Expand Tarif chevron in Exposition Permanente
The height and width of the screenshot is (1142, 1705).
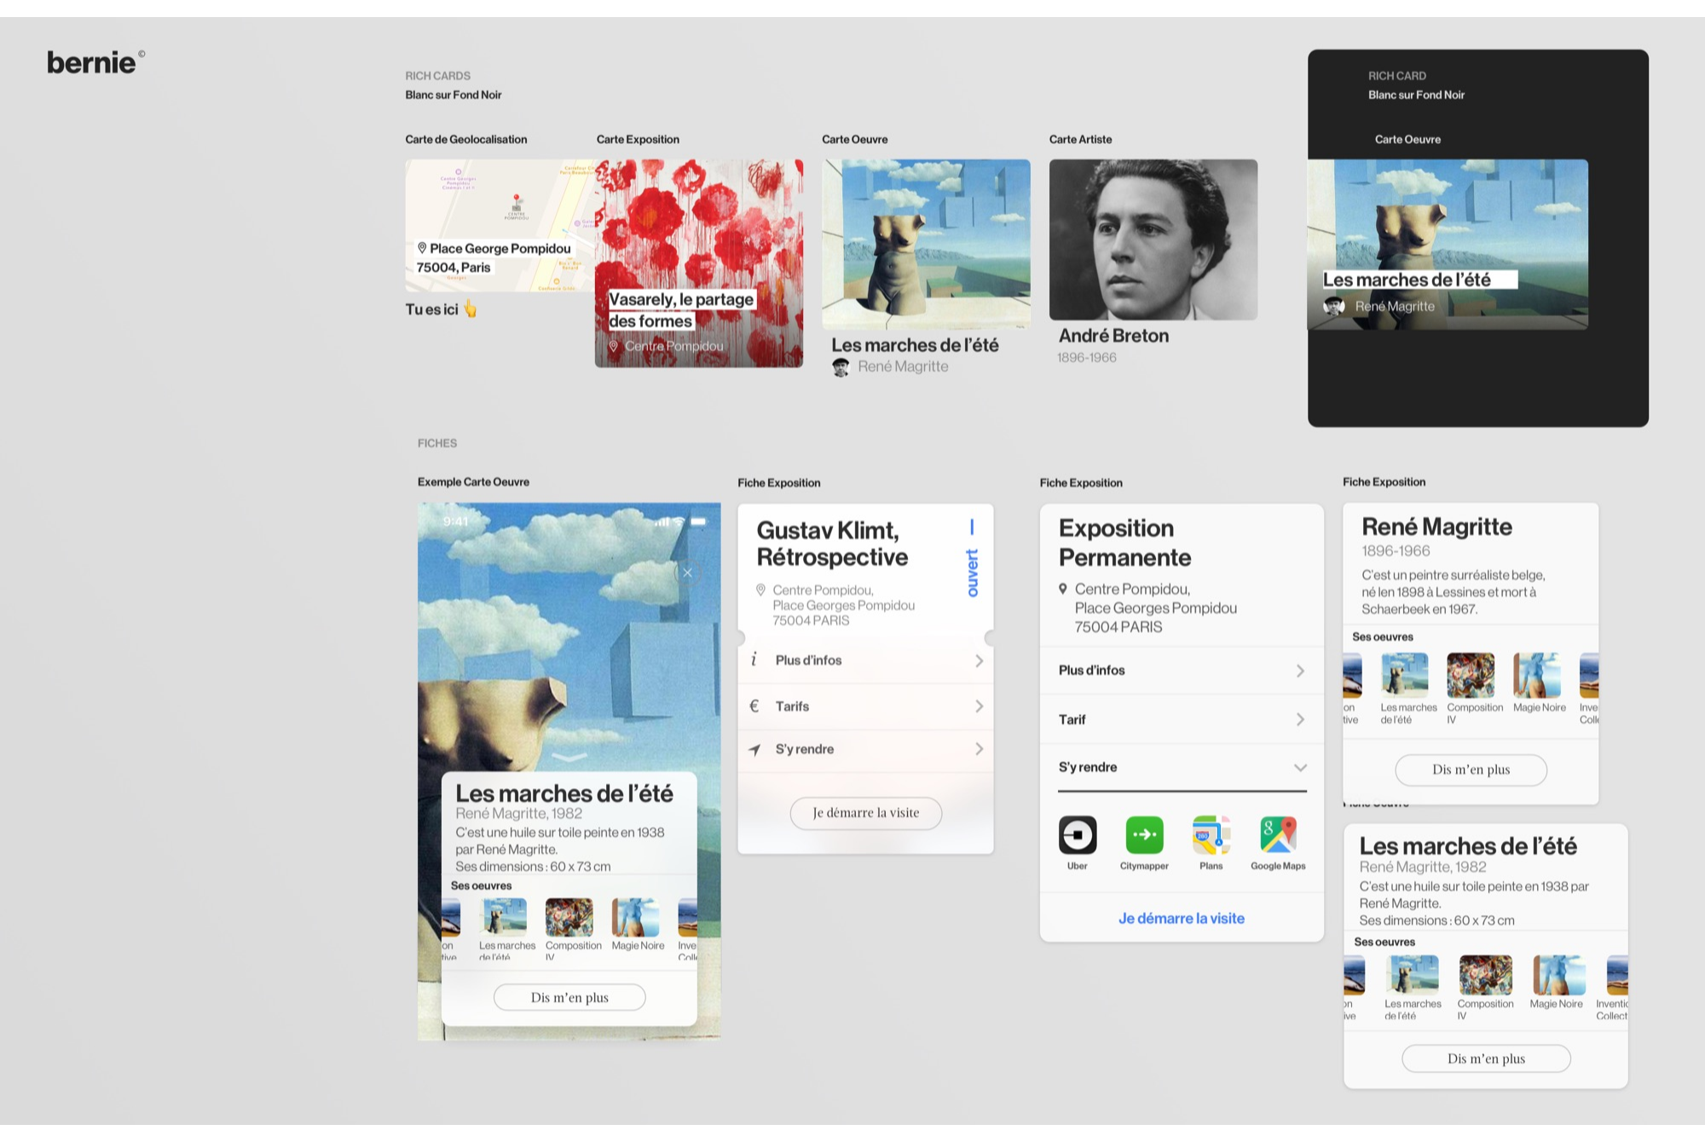point(1300,719)
